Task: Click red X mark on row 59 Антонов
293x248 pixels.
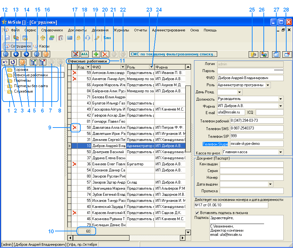Action: (74, 73)
